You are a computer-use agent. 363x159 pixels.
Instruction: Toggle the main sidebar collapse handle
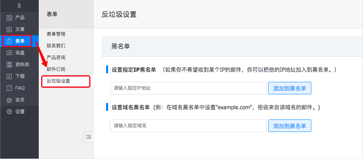point(19,6)
